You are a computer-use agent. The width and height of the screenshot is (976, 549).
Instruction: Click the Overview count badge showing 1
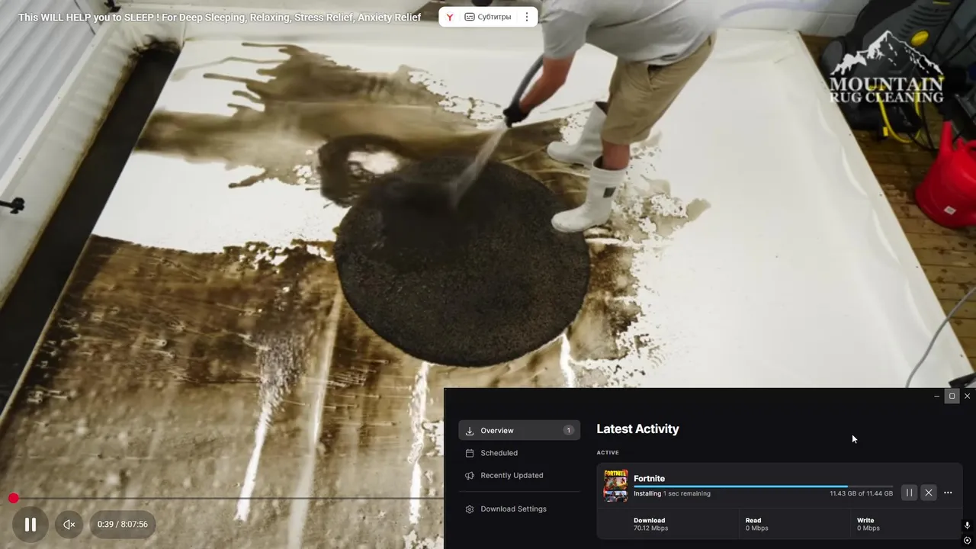[568, 431]
